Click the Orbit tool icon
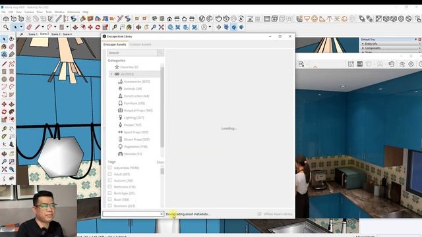422x237 pixels. pos(138,27)
